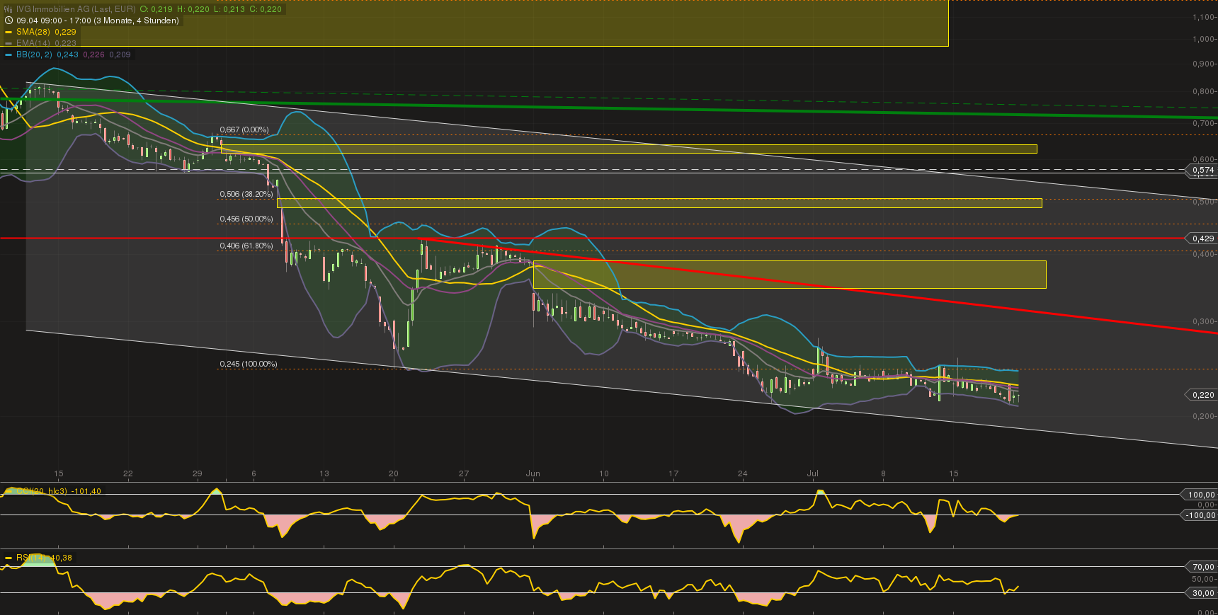This screenshot has width=1218, height=615.
Task: Click the RSI value 40,38
Action: coord(62,558)
